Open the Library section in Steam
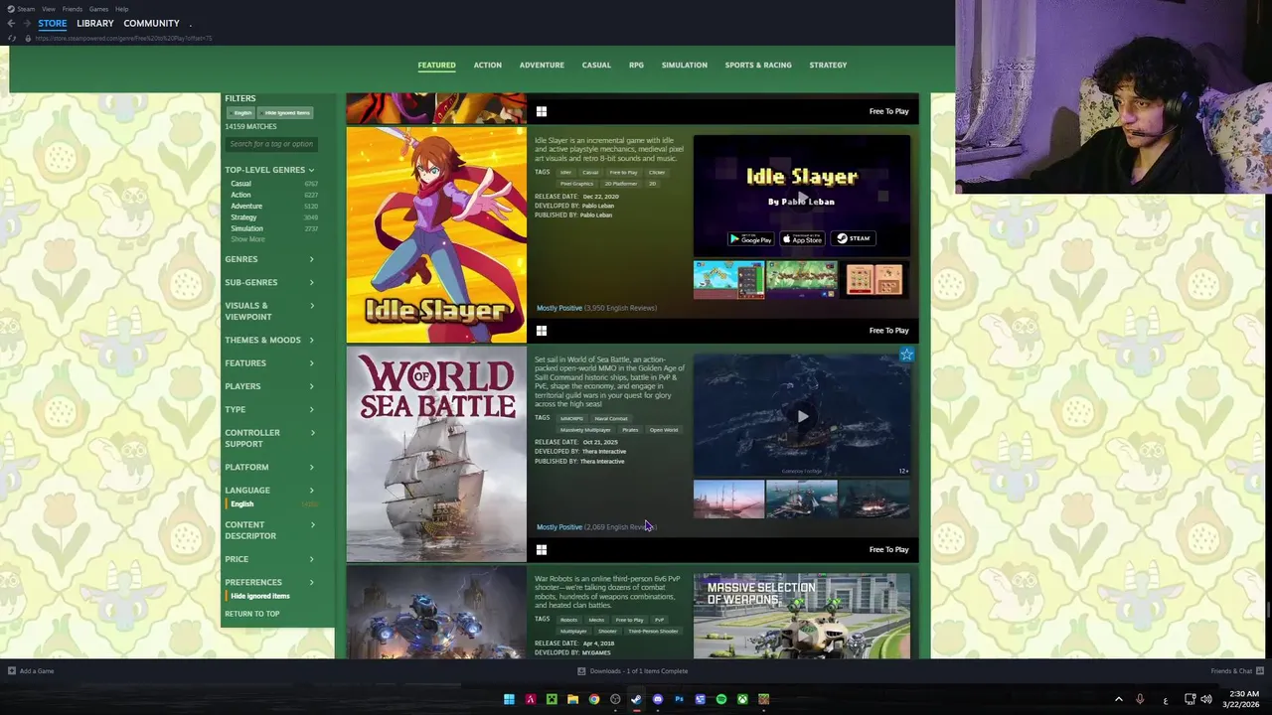The width and height of the screenshot is (1272, 715). tap(95, 23)
